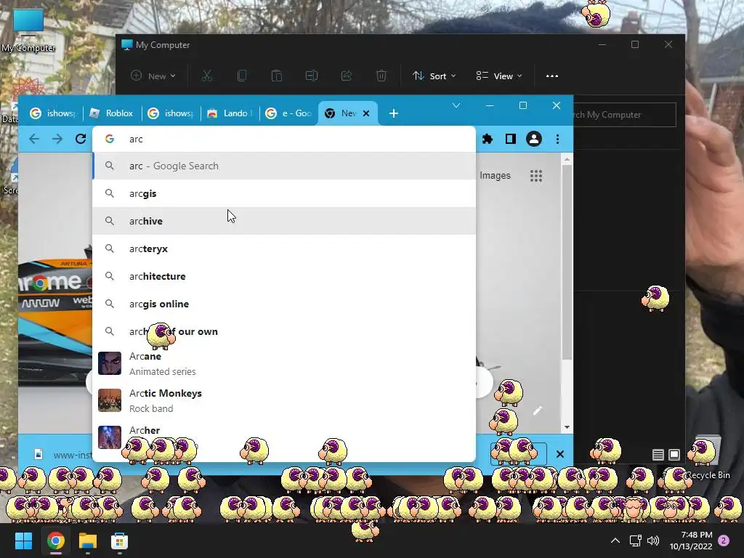744x558 pixels.
Task: Switch to the e - Google tab
Action: 288,113
